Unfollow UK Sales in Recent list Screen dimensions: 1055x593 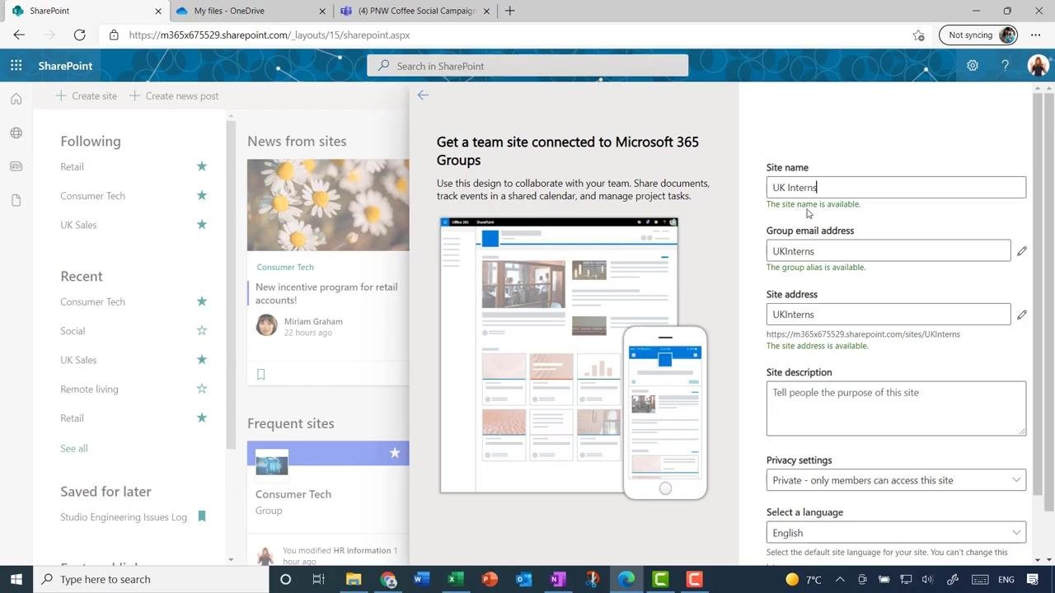coord(201,359)
